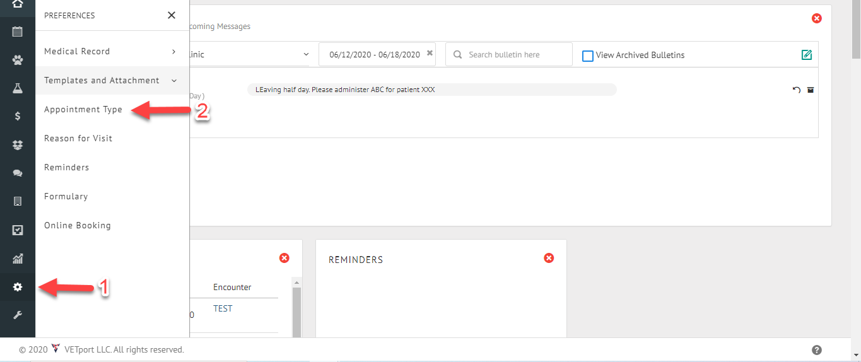The width and height of the screenshot is (861, 362).
Task: Click the Search bulletin here field
Action: pyautogui.click(x=509, y=54)
